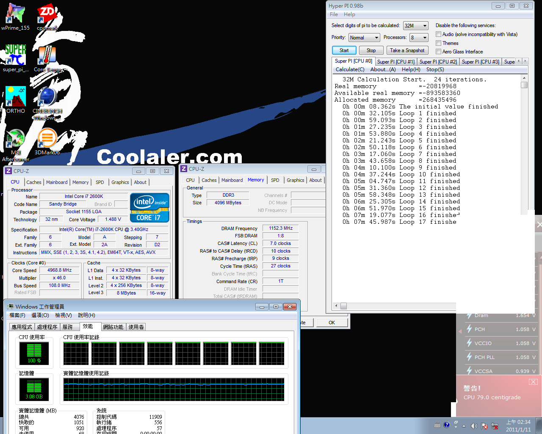Switch to 處理程序 tab in Task Manager
The height and width of the screenshot is (434, 542).
pyautogui.click(x=47, y=327)
